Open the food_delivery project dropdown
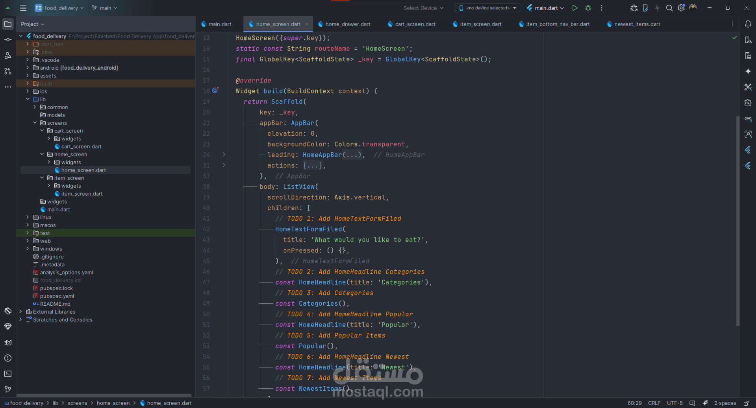This screenshot has height=408, width=756. click(59, 8)
